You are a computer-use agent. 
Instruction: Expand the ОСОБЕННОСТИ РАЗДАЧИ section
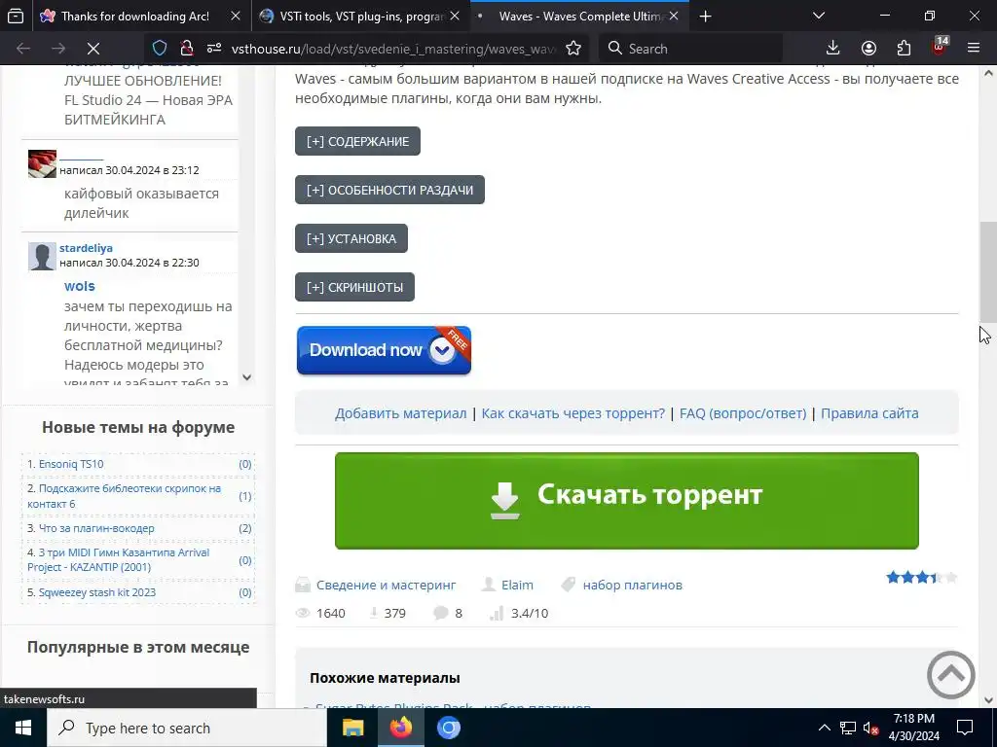click(x=389, y=190)
